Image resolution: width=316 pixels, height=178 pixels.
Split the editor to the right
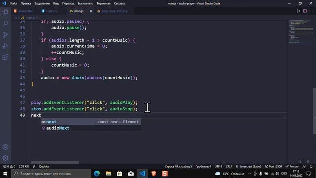point(305,11)
